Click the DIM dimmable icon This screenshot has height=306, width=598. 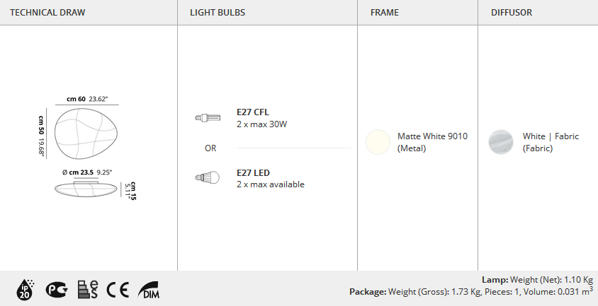pyautogui.click(x=149, y=290)
